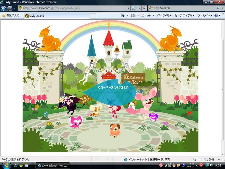Expand the address bar history dropdown
The image size is (225, 169).
point(128,8)
